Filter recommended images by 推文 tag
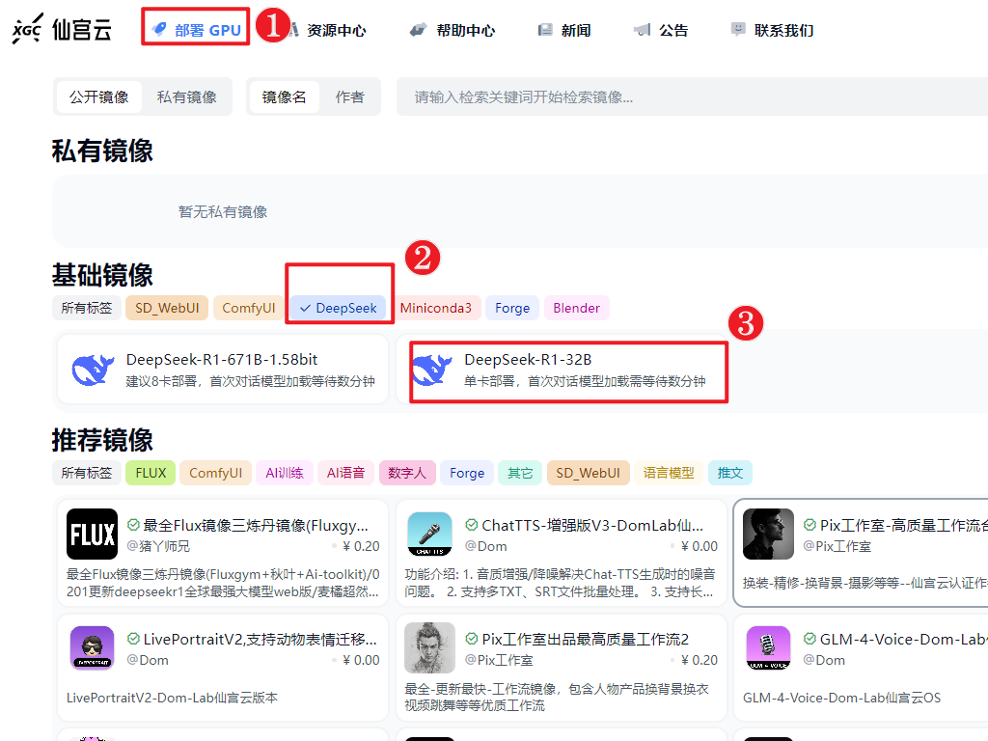This screenshot has height=741, width=988. pyautogui.click(x=729, y=473)
